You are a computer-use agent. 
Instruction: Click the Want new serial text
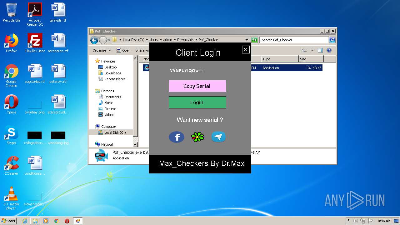click(x=200, y=120)
